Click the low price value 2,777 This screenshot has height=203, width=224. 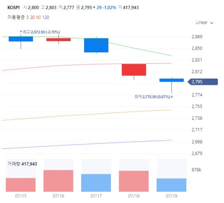click(69, 7)
